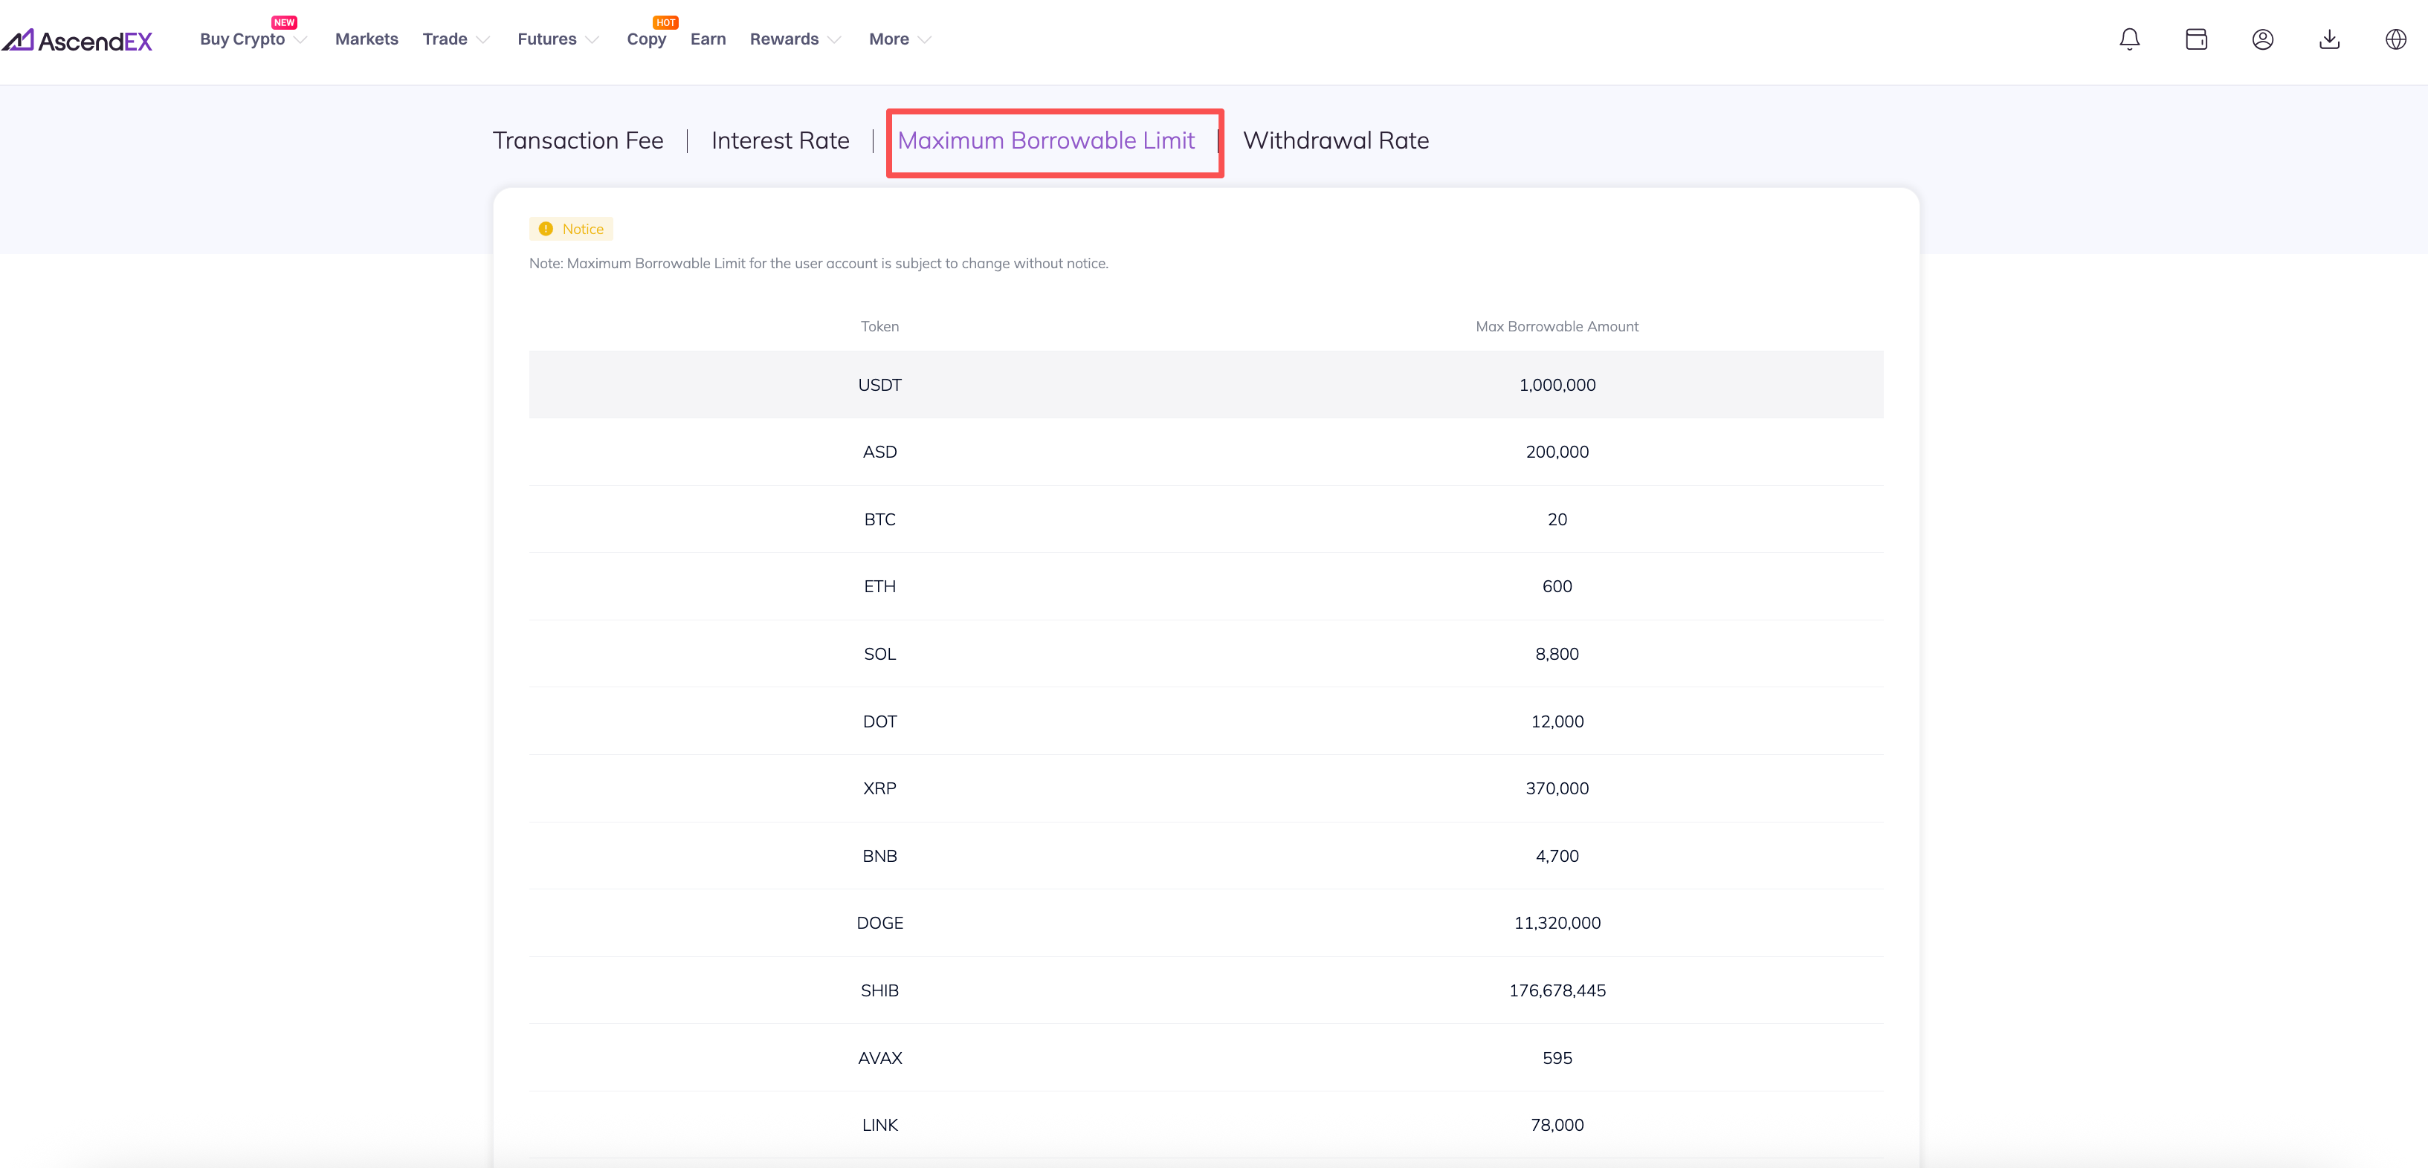Open the Copy trading link
Screen dimensions: 2428x1168
pyautogui.click(x=645, y=39)
